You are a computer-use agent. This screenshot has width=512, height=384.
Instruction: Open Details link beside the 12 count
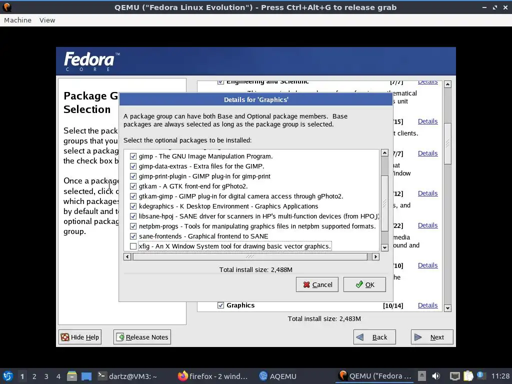pos(428,193)
